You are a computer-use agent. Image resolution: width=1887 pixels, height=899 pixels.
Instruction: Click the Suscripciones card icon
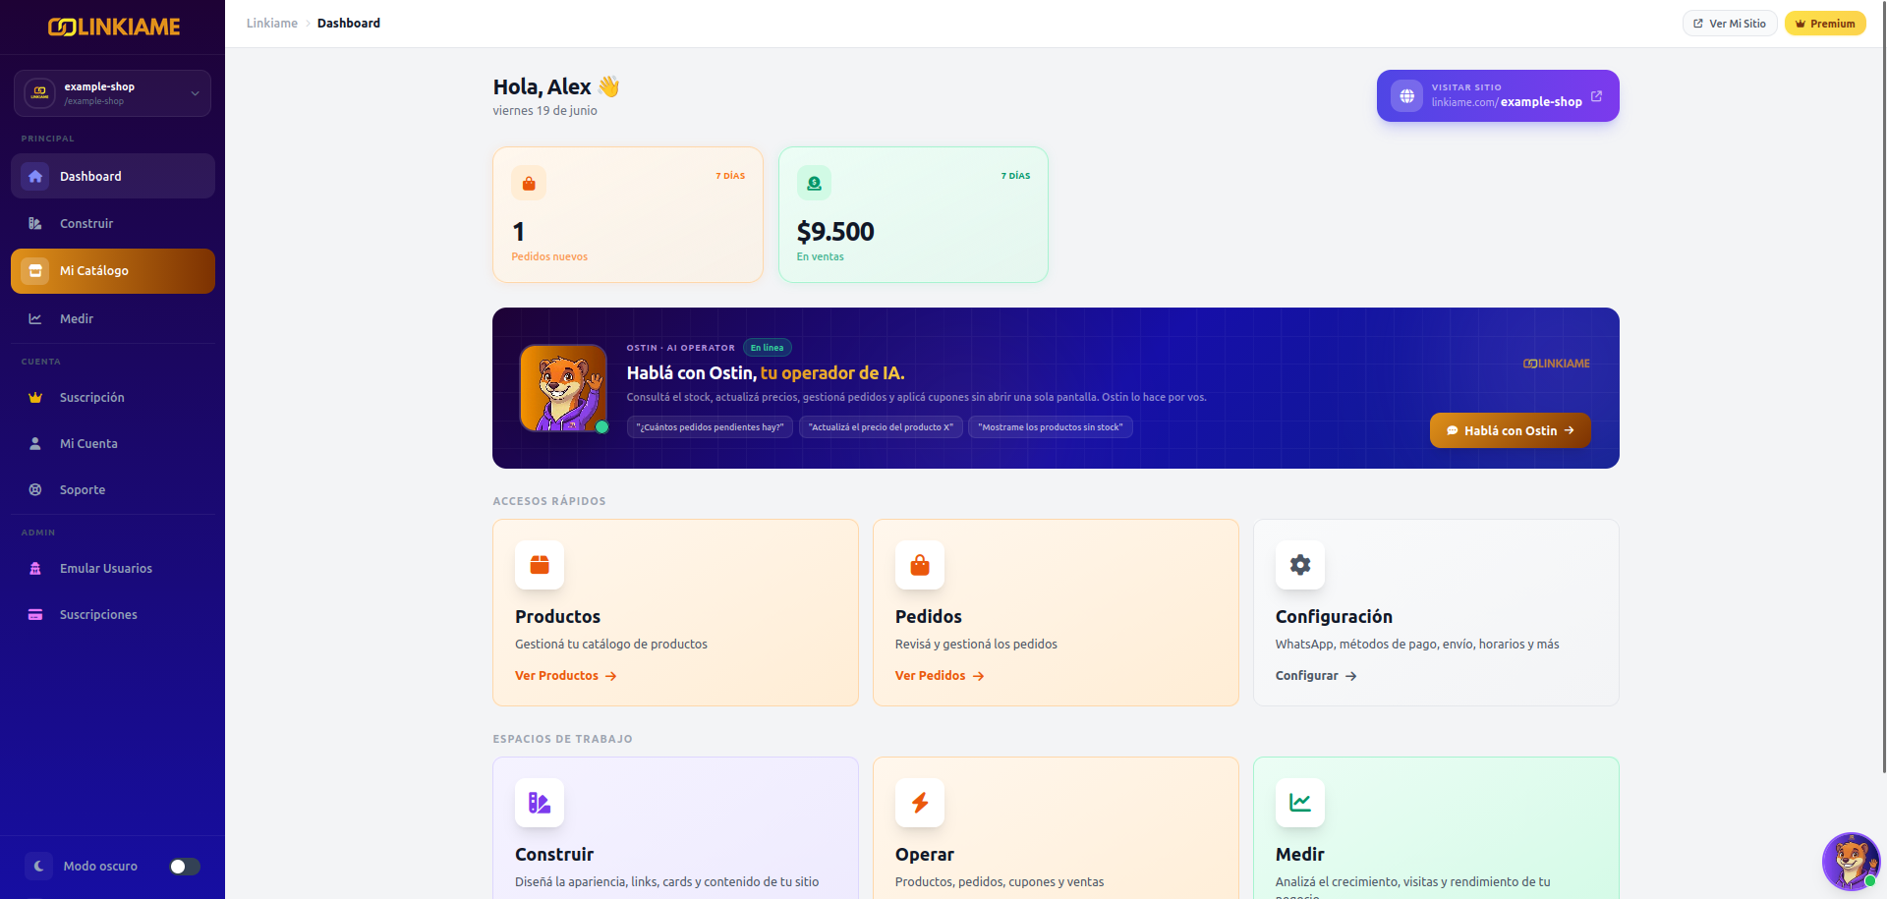(35, 615)
